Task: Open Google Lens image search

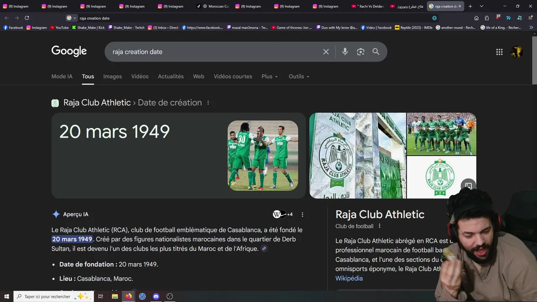Action: click(x=360, y=52)
